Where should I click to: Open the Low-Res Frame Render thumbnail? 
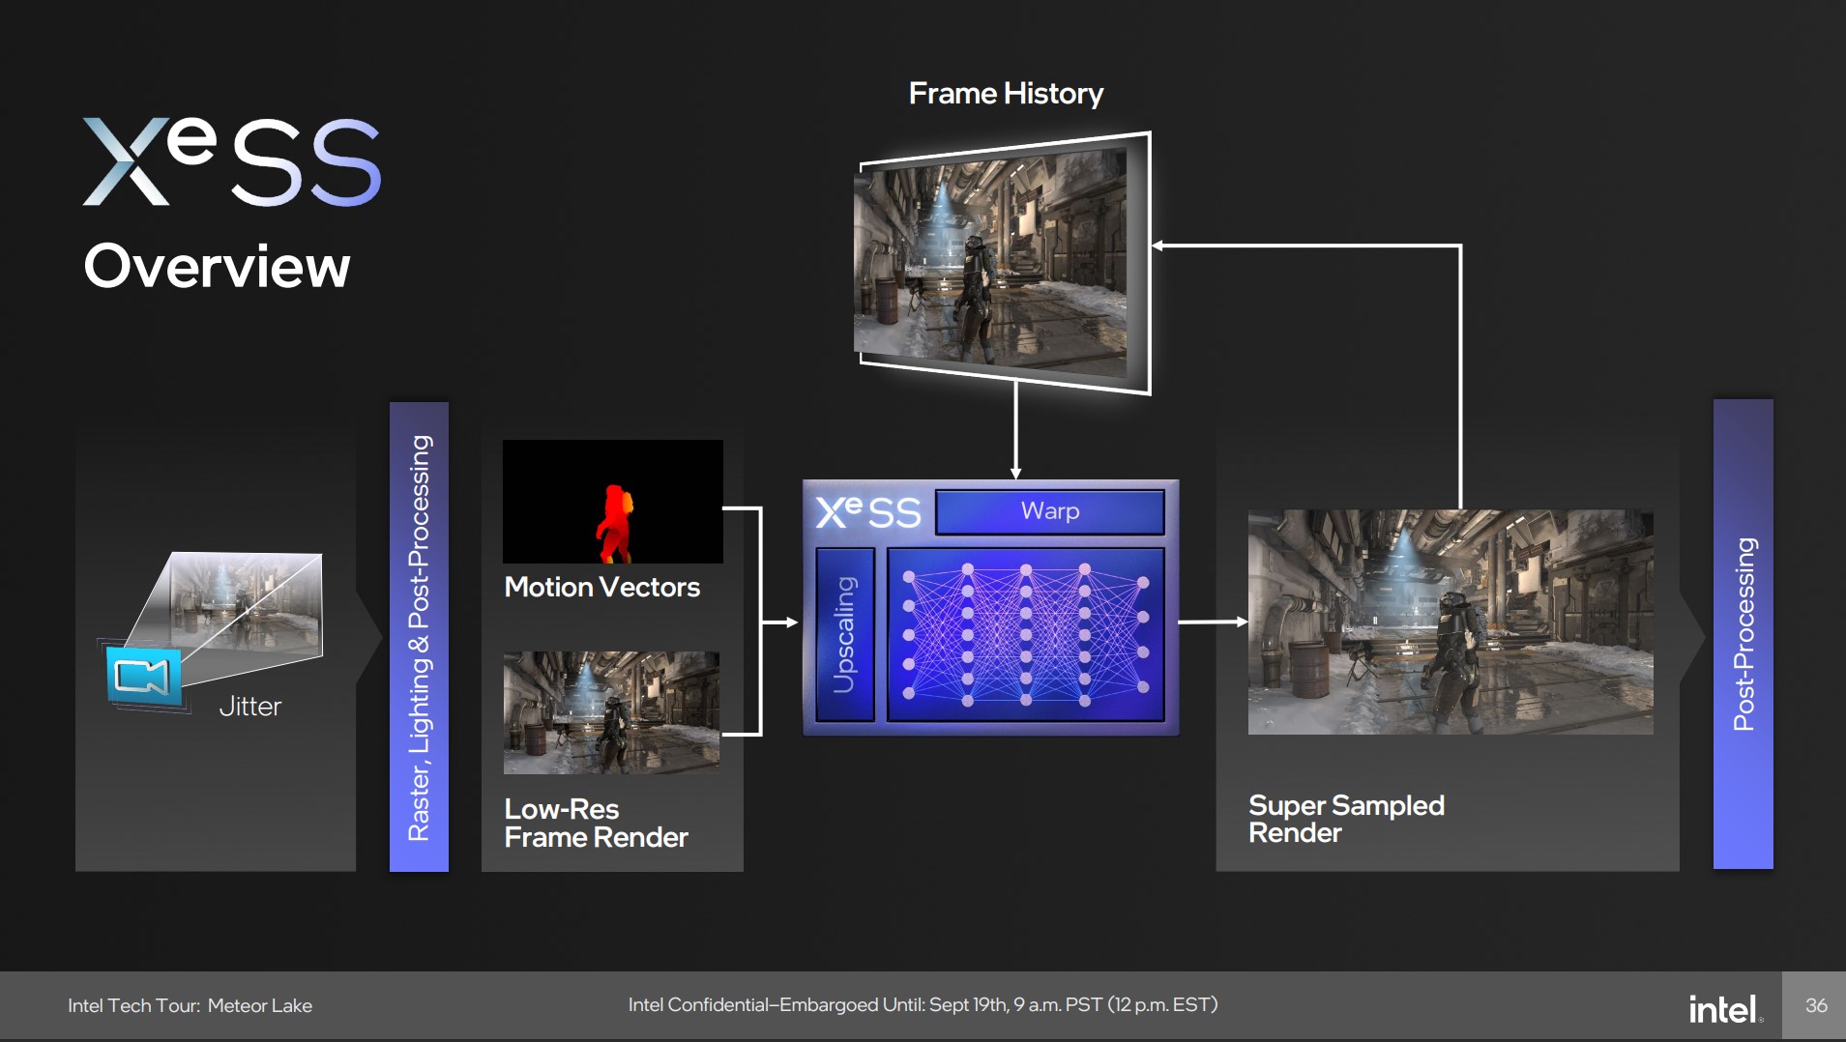click(x=611, y=712)
